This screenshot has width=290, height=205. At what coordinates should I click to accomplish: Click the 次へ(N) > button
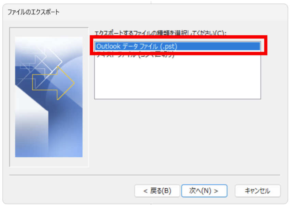tap(204, 191)
